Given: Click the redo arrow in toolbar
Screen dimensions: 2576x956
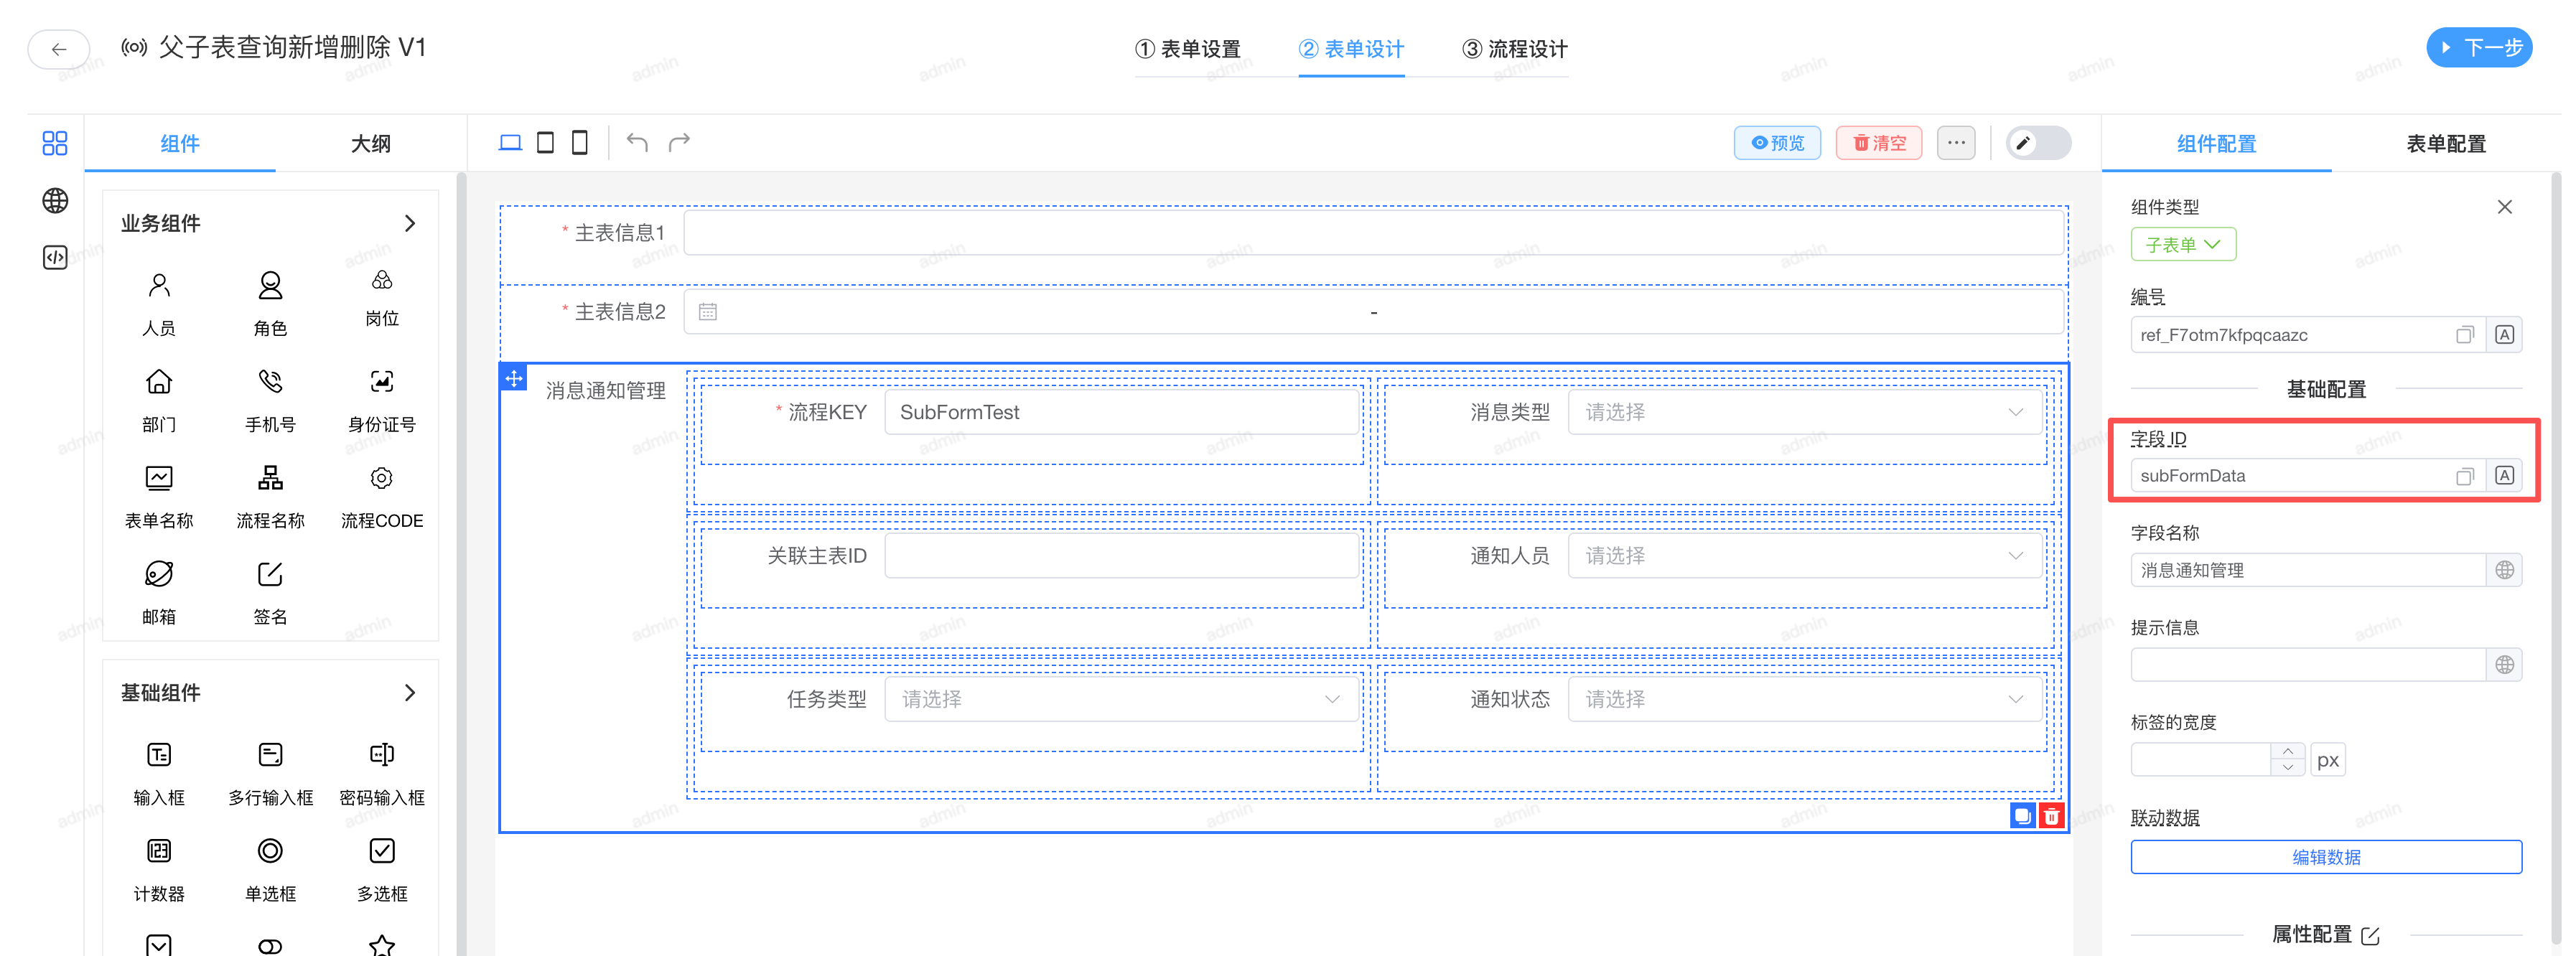Looking at the screenshot, I should 679,142.
